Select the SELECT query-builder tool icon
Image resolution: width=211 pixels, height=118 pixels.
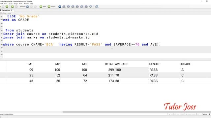pos(64,7)
